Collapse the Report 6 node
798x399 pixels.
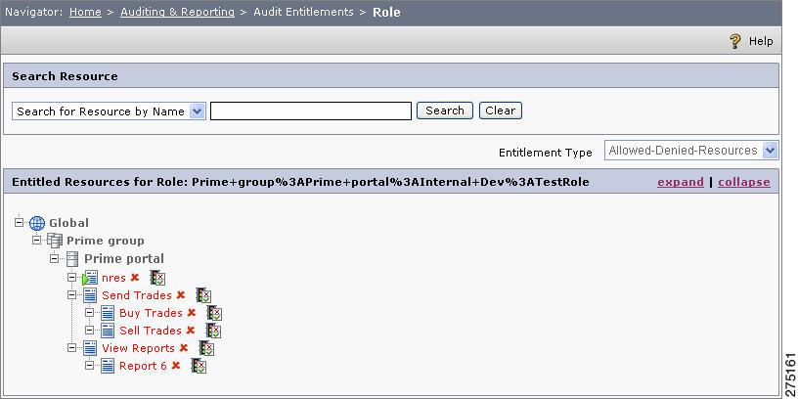tap(90, 365)
